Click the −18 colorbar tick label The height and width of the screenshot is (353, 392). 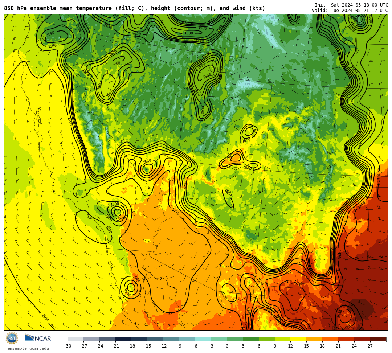click(x=131, y=346)
